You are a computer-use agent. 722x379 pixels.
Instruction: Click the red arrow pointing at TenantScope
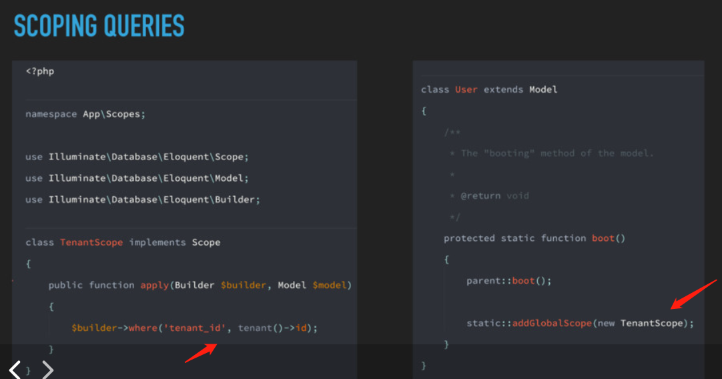[x=694, y=294]
